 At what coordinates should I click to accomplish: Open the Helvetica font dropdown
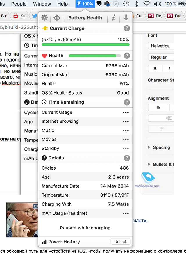161,46
